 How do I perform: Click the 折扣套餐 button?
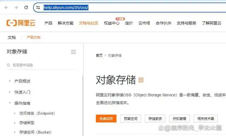179,118
